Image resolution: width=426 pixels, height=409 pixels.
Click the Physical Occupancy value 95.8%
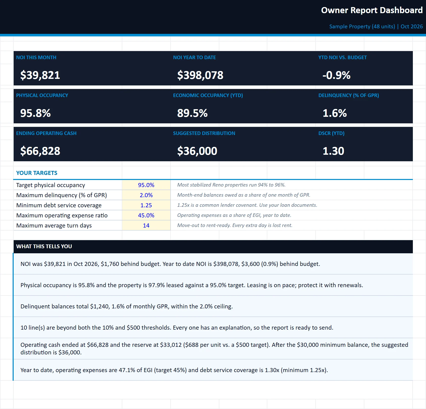(35, 113)
